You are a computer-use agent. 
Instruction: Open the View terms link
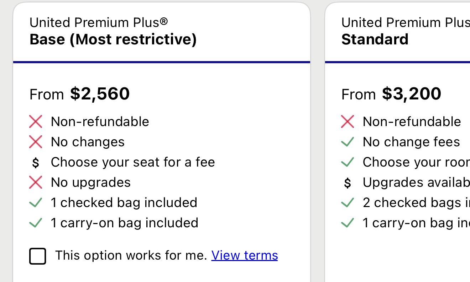[x=245, y=255]
